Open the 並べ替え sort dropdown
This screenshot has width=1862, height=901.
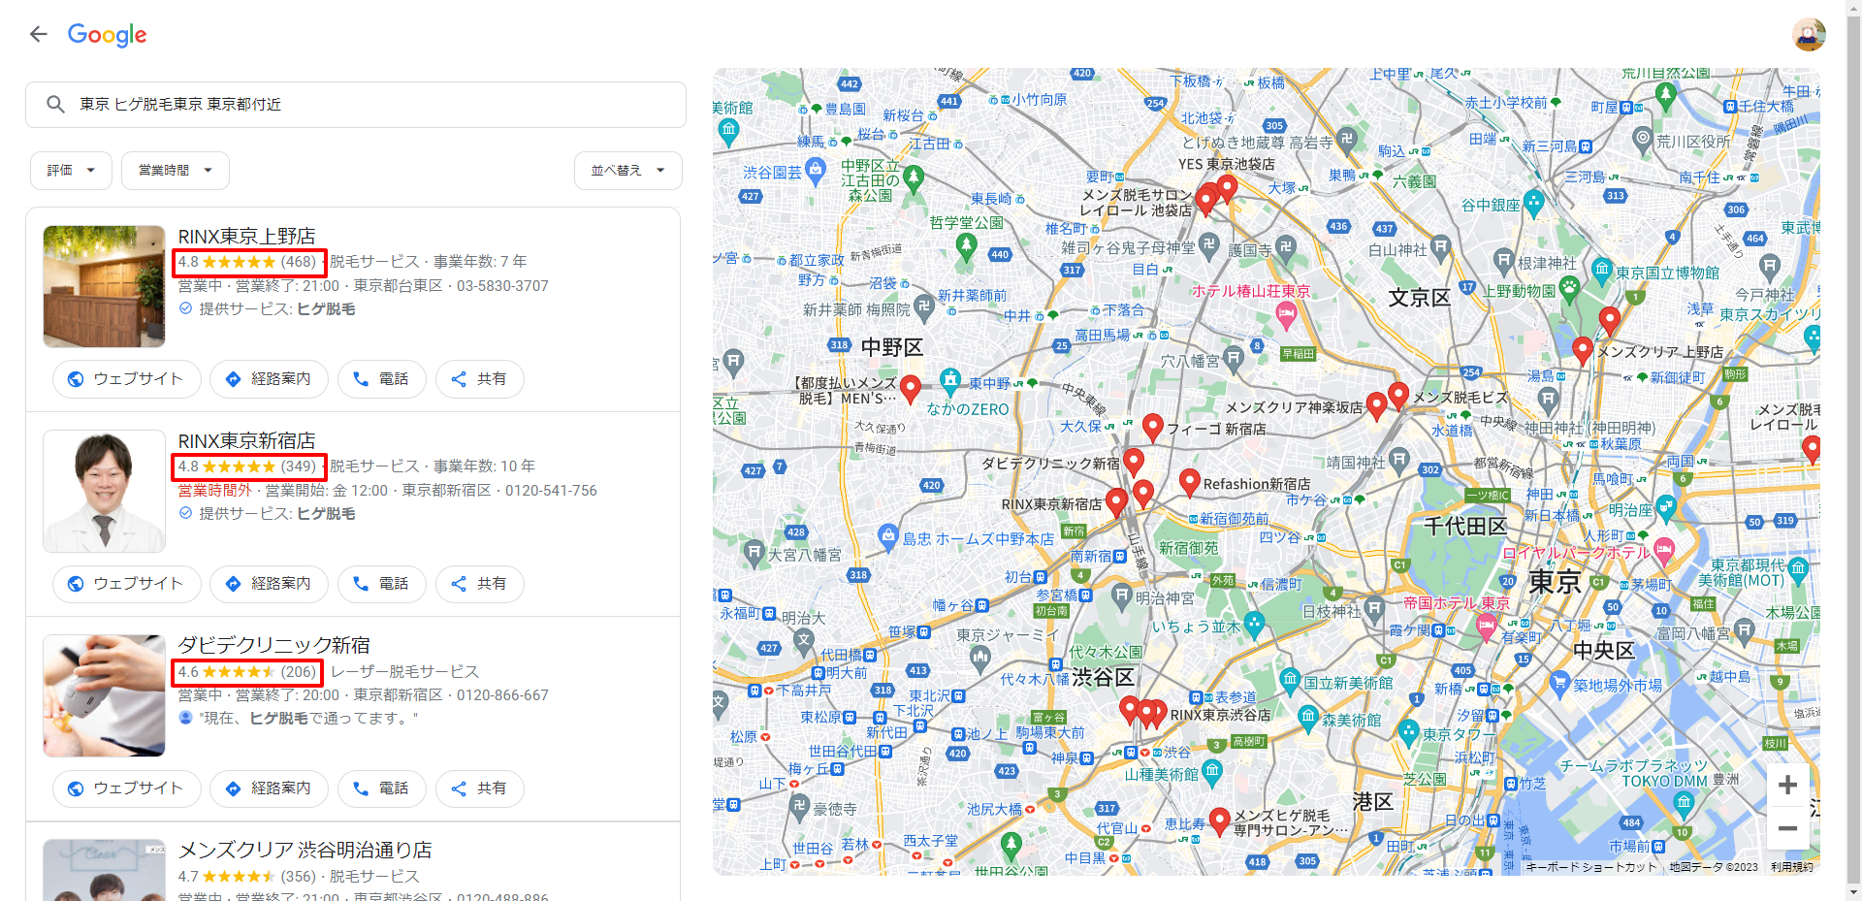click(628, 171)
